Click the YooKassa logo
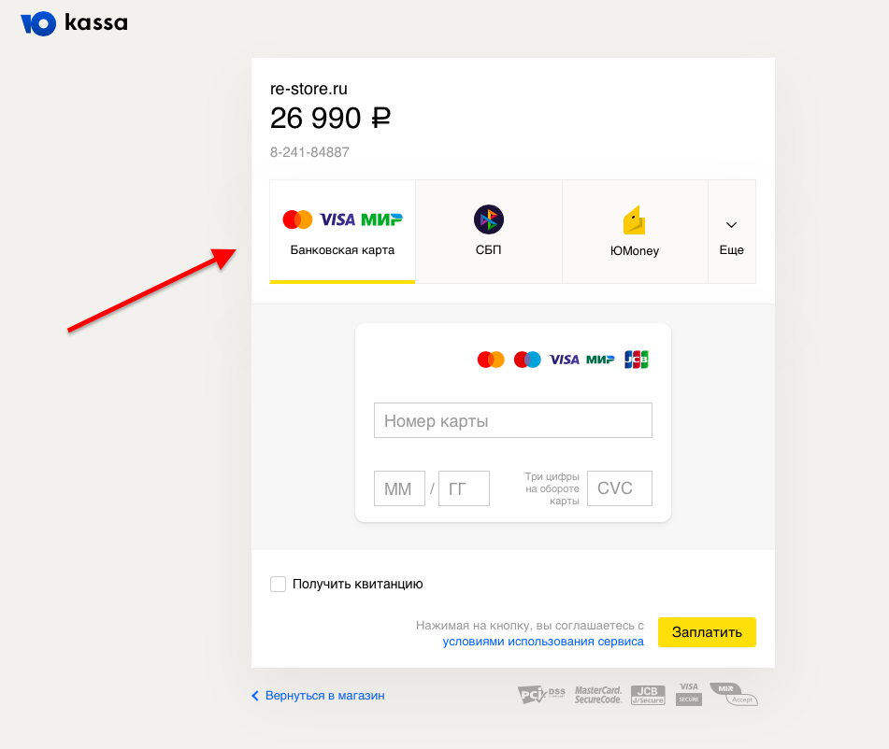This screenshot has width=889, height=749. click(74, 23)
